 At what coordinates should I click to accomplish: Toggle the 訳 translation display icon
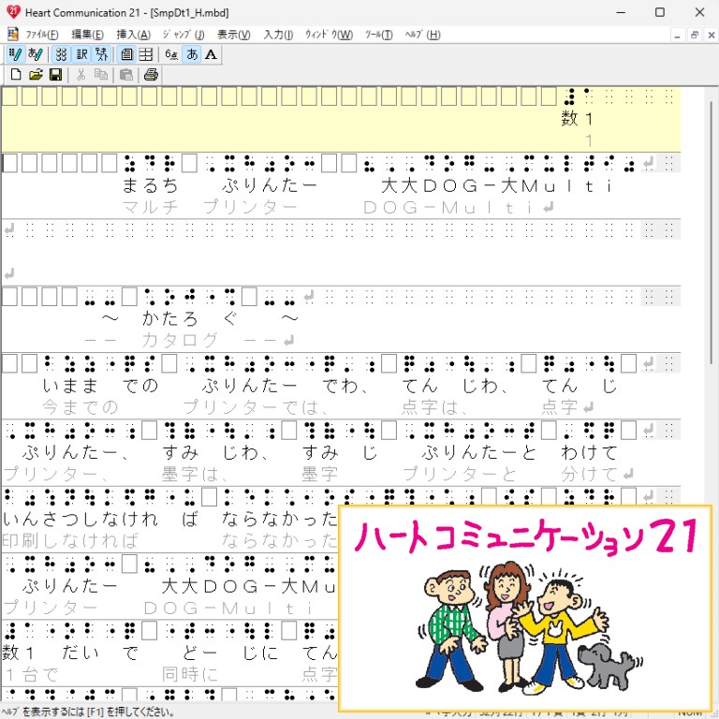pyautogui.click(x=81, y=54)
